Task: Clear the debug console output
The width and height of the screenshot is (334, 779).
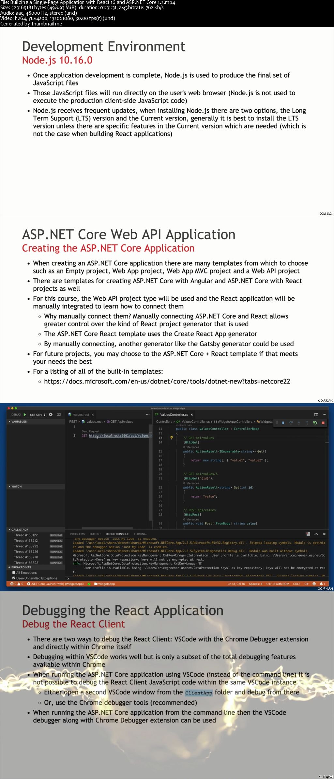Action: [x=308, y=534]
